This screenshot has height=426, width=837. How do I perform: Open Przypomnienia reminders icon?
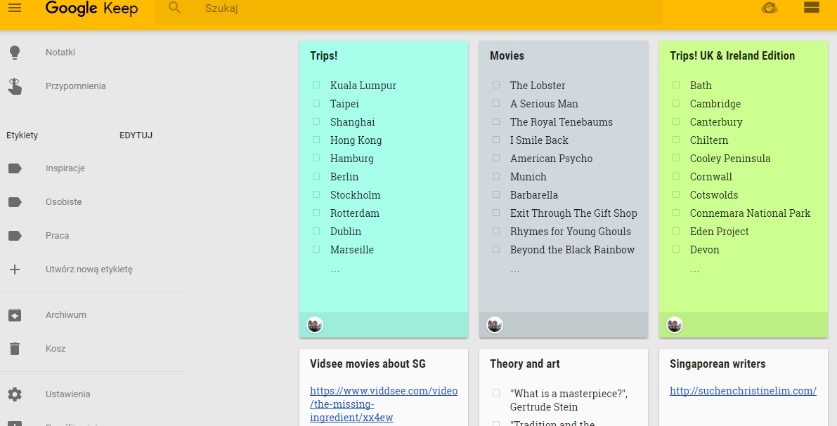pos(15,86)
